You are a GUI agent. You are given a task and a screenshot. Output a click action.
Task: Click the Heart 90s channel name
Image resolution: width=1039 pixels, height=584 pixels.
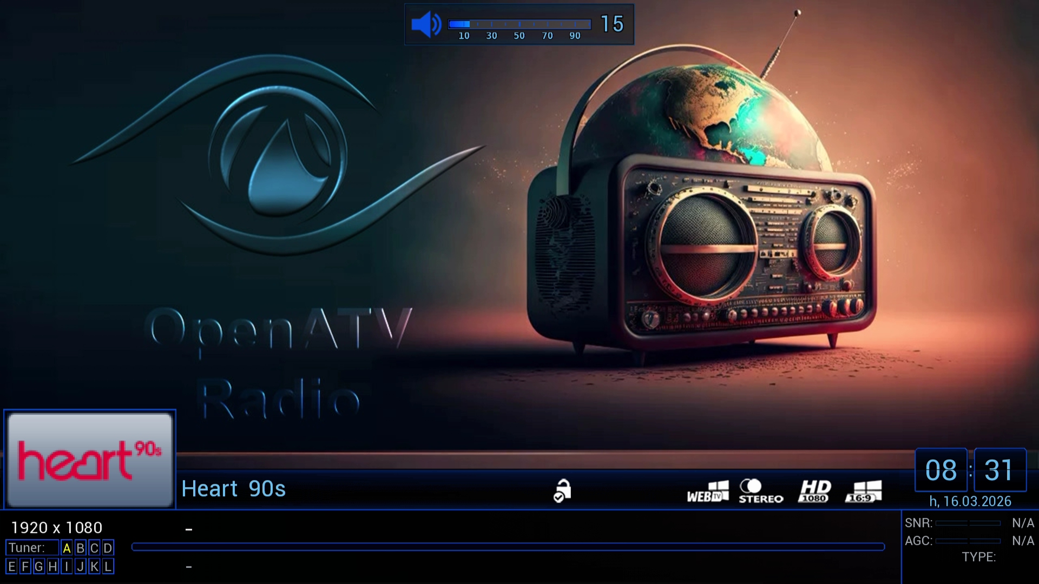(x=233, y=489)
